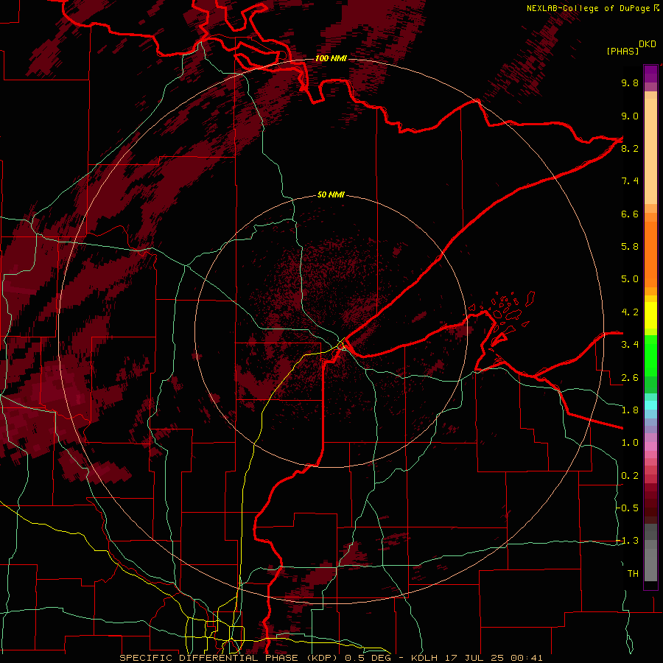
Task: Click the 2.6 value on the color scale
Action: click(630, 378)
